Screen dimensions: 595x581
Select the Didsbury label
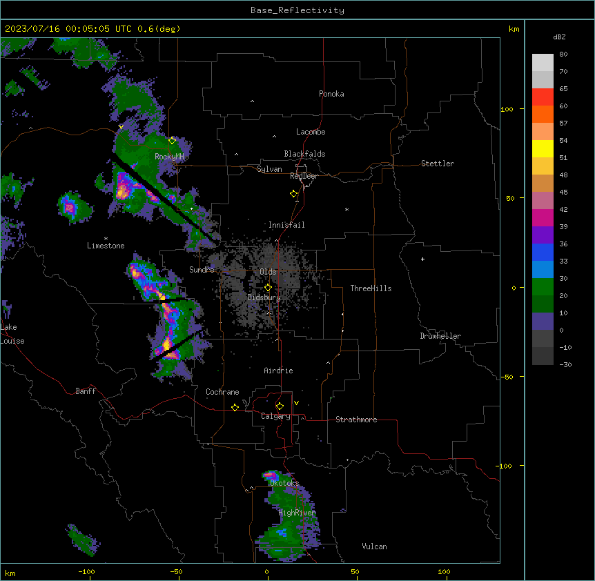pos(264,297)
